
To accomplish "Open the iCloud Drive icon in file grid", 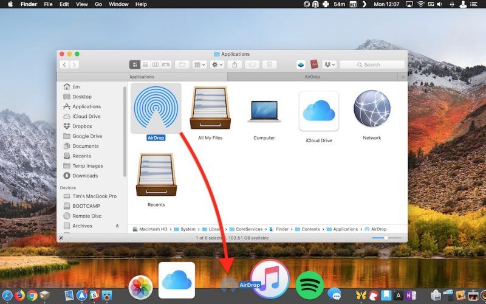I will [318, 111].
